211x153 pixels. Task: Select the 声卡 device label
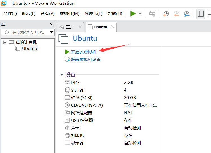(x=75, y=128)
